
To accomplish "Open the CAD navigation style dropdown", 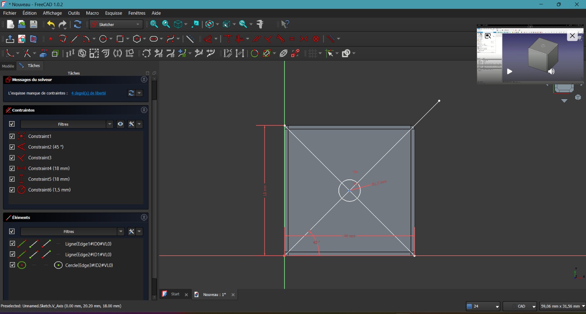I will [520, 306].
